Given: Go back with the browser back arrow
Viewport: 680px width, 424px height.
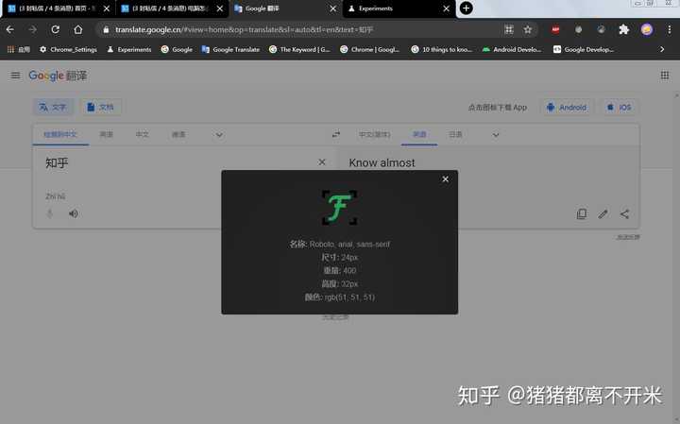Looking at the screenshot, I should pyautogui.click(x=10, y=29).
